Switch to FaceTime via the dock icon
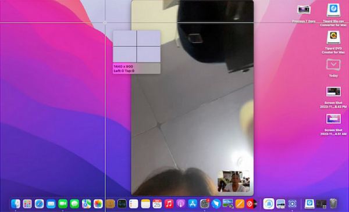Viewport: 349px width, 212px height. coord(63,204)
